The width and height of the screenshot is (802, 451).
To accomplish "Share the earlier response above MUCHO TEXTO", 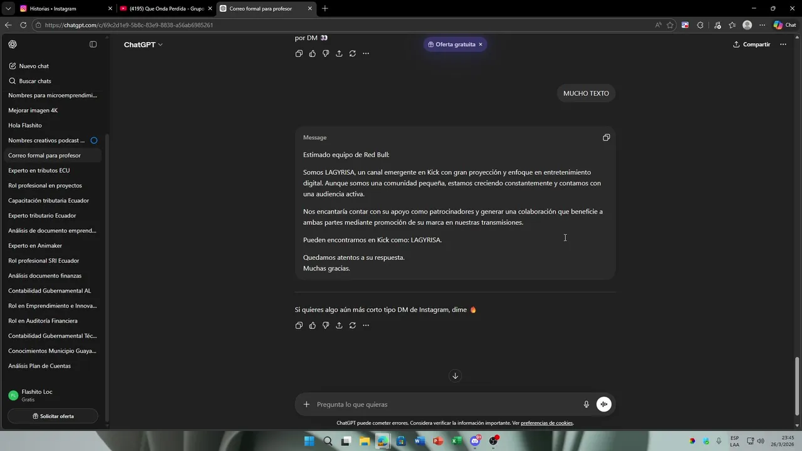I will pos(339,53).
